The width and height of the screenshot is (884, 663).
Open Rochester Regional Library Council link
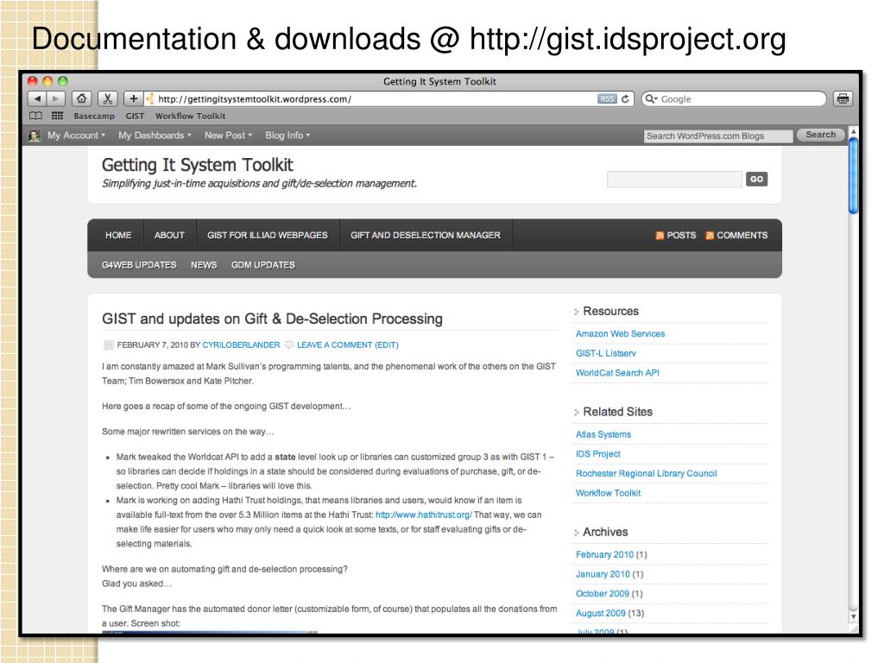pos(646,474)
